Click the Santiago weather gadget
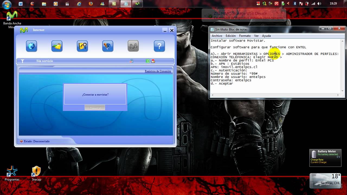Viewport: 347px width, 195px height. [325, 181]
